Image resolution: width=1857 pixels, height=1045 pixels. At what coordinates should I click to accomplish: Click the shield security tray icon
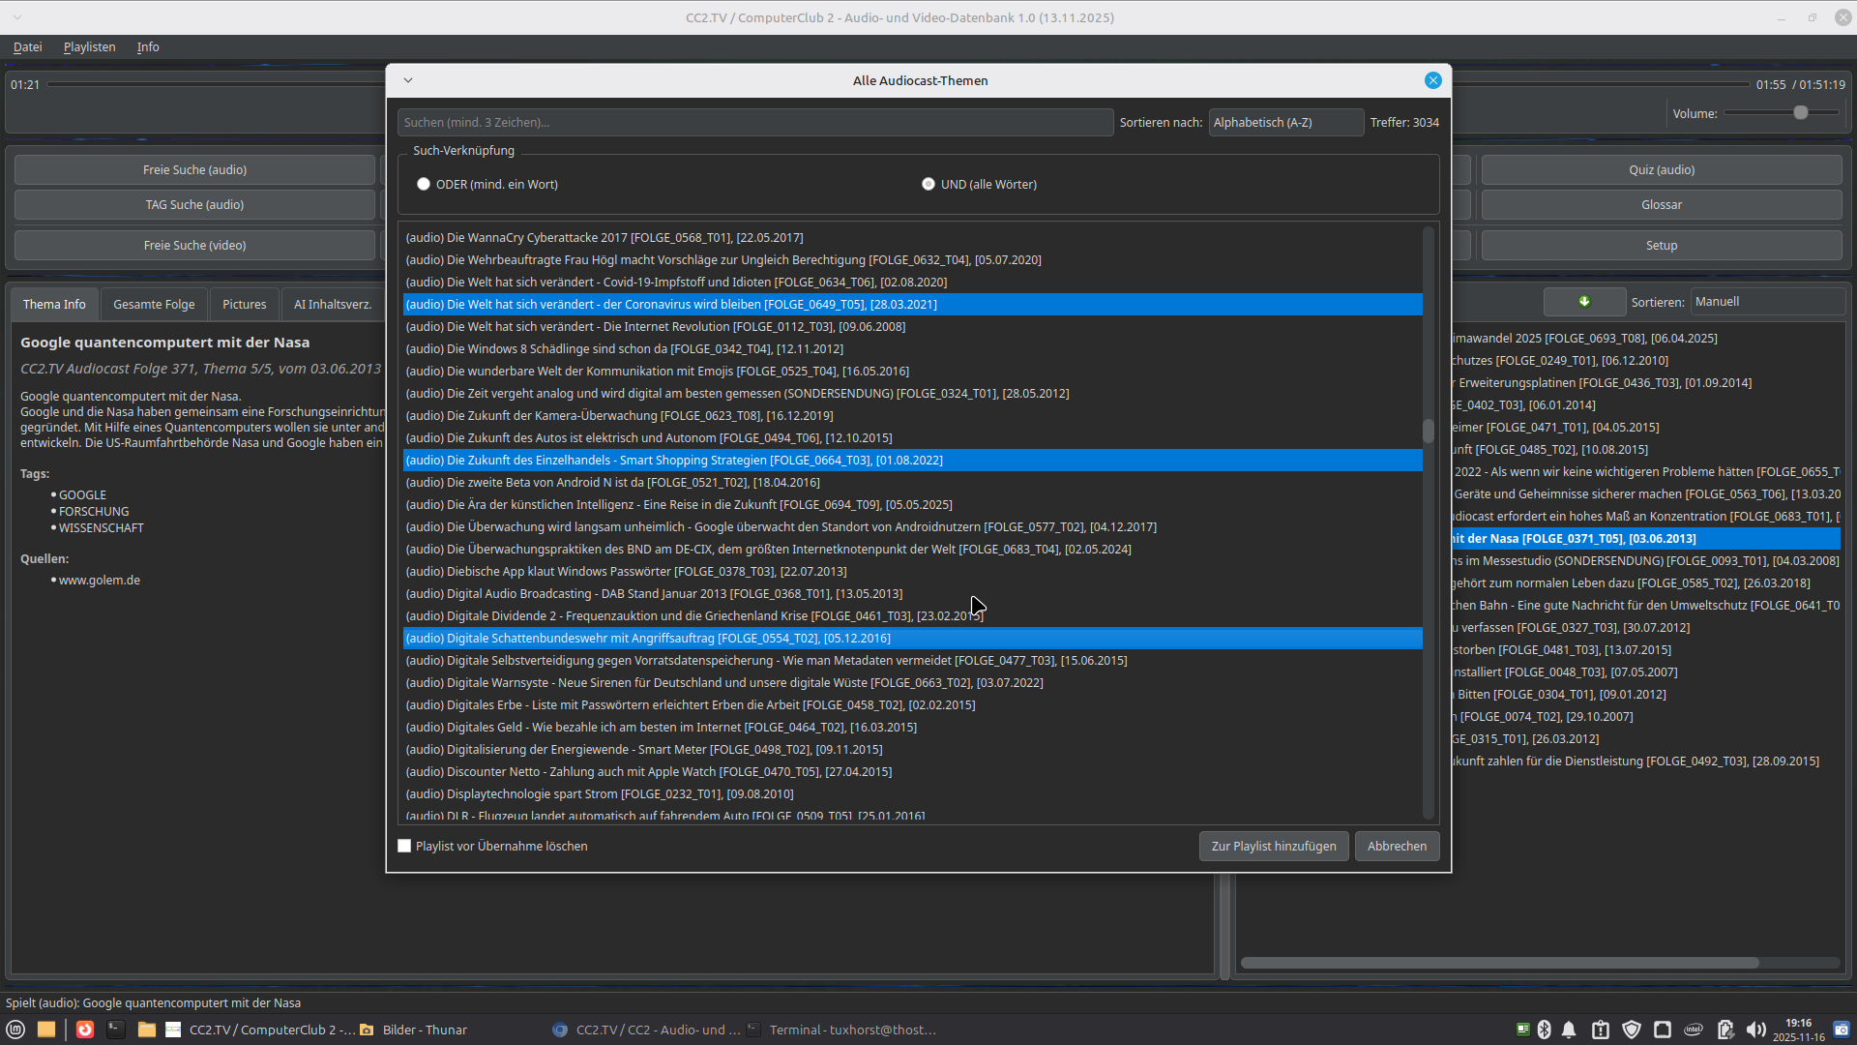[x=1632, y=1030]
